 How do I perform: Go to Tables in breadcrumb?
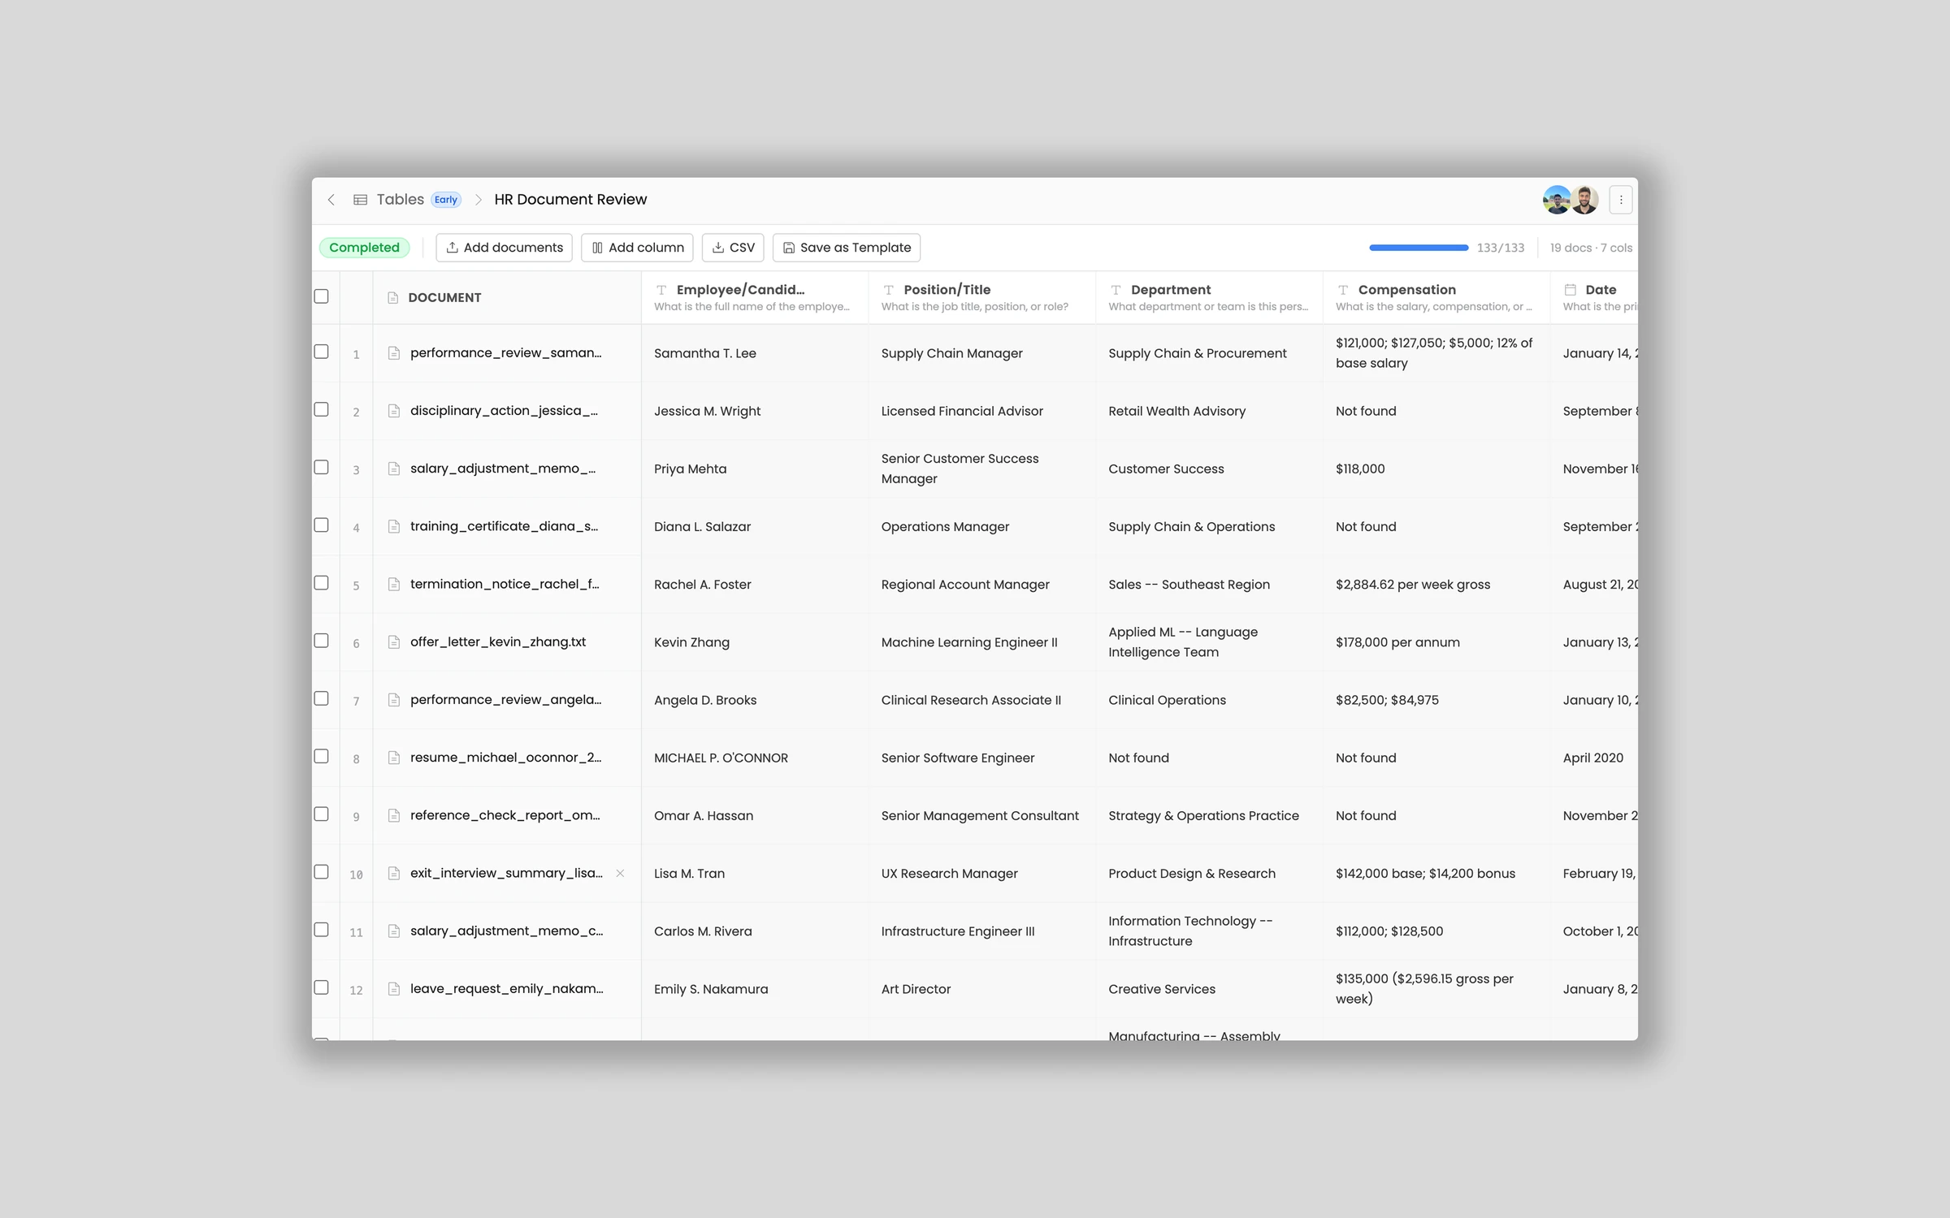(x=400, y=200)
